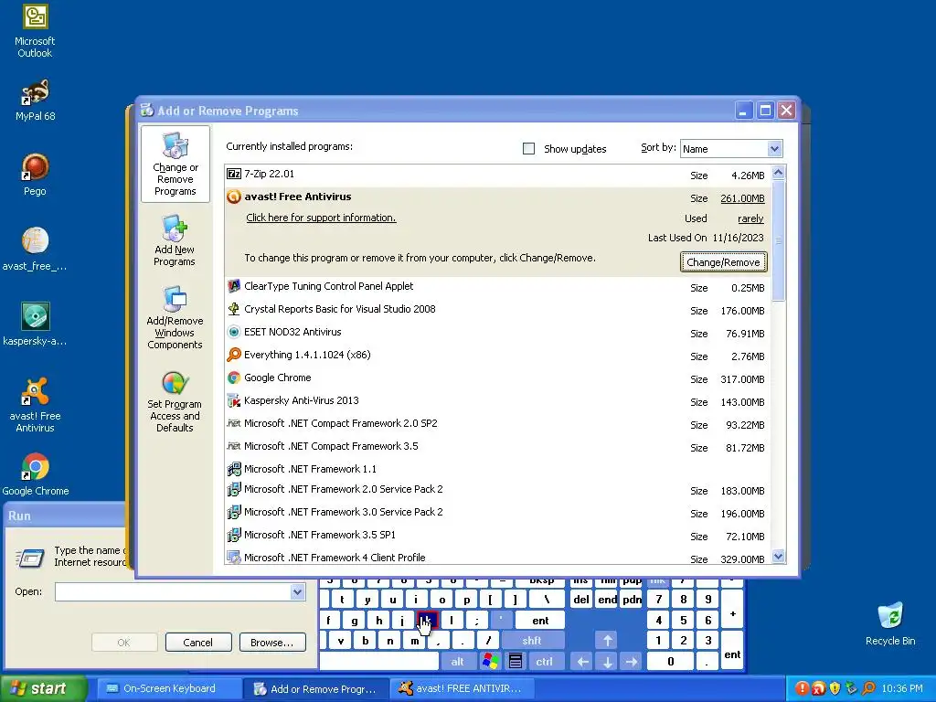
Task: Click the space bar on On-Screen Keyboard
Action: [x=379, y=662]
